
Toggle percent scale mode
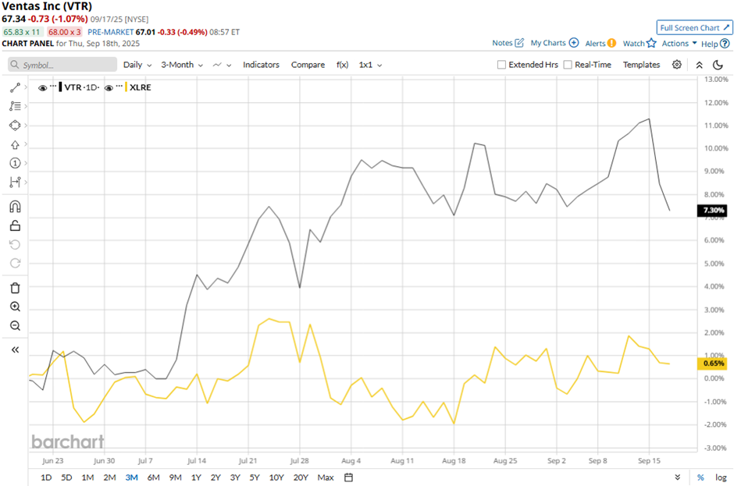coord(700,477)
